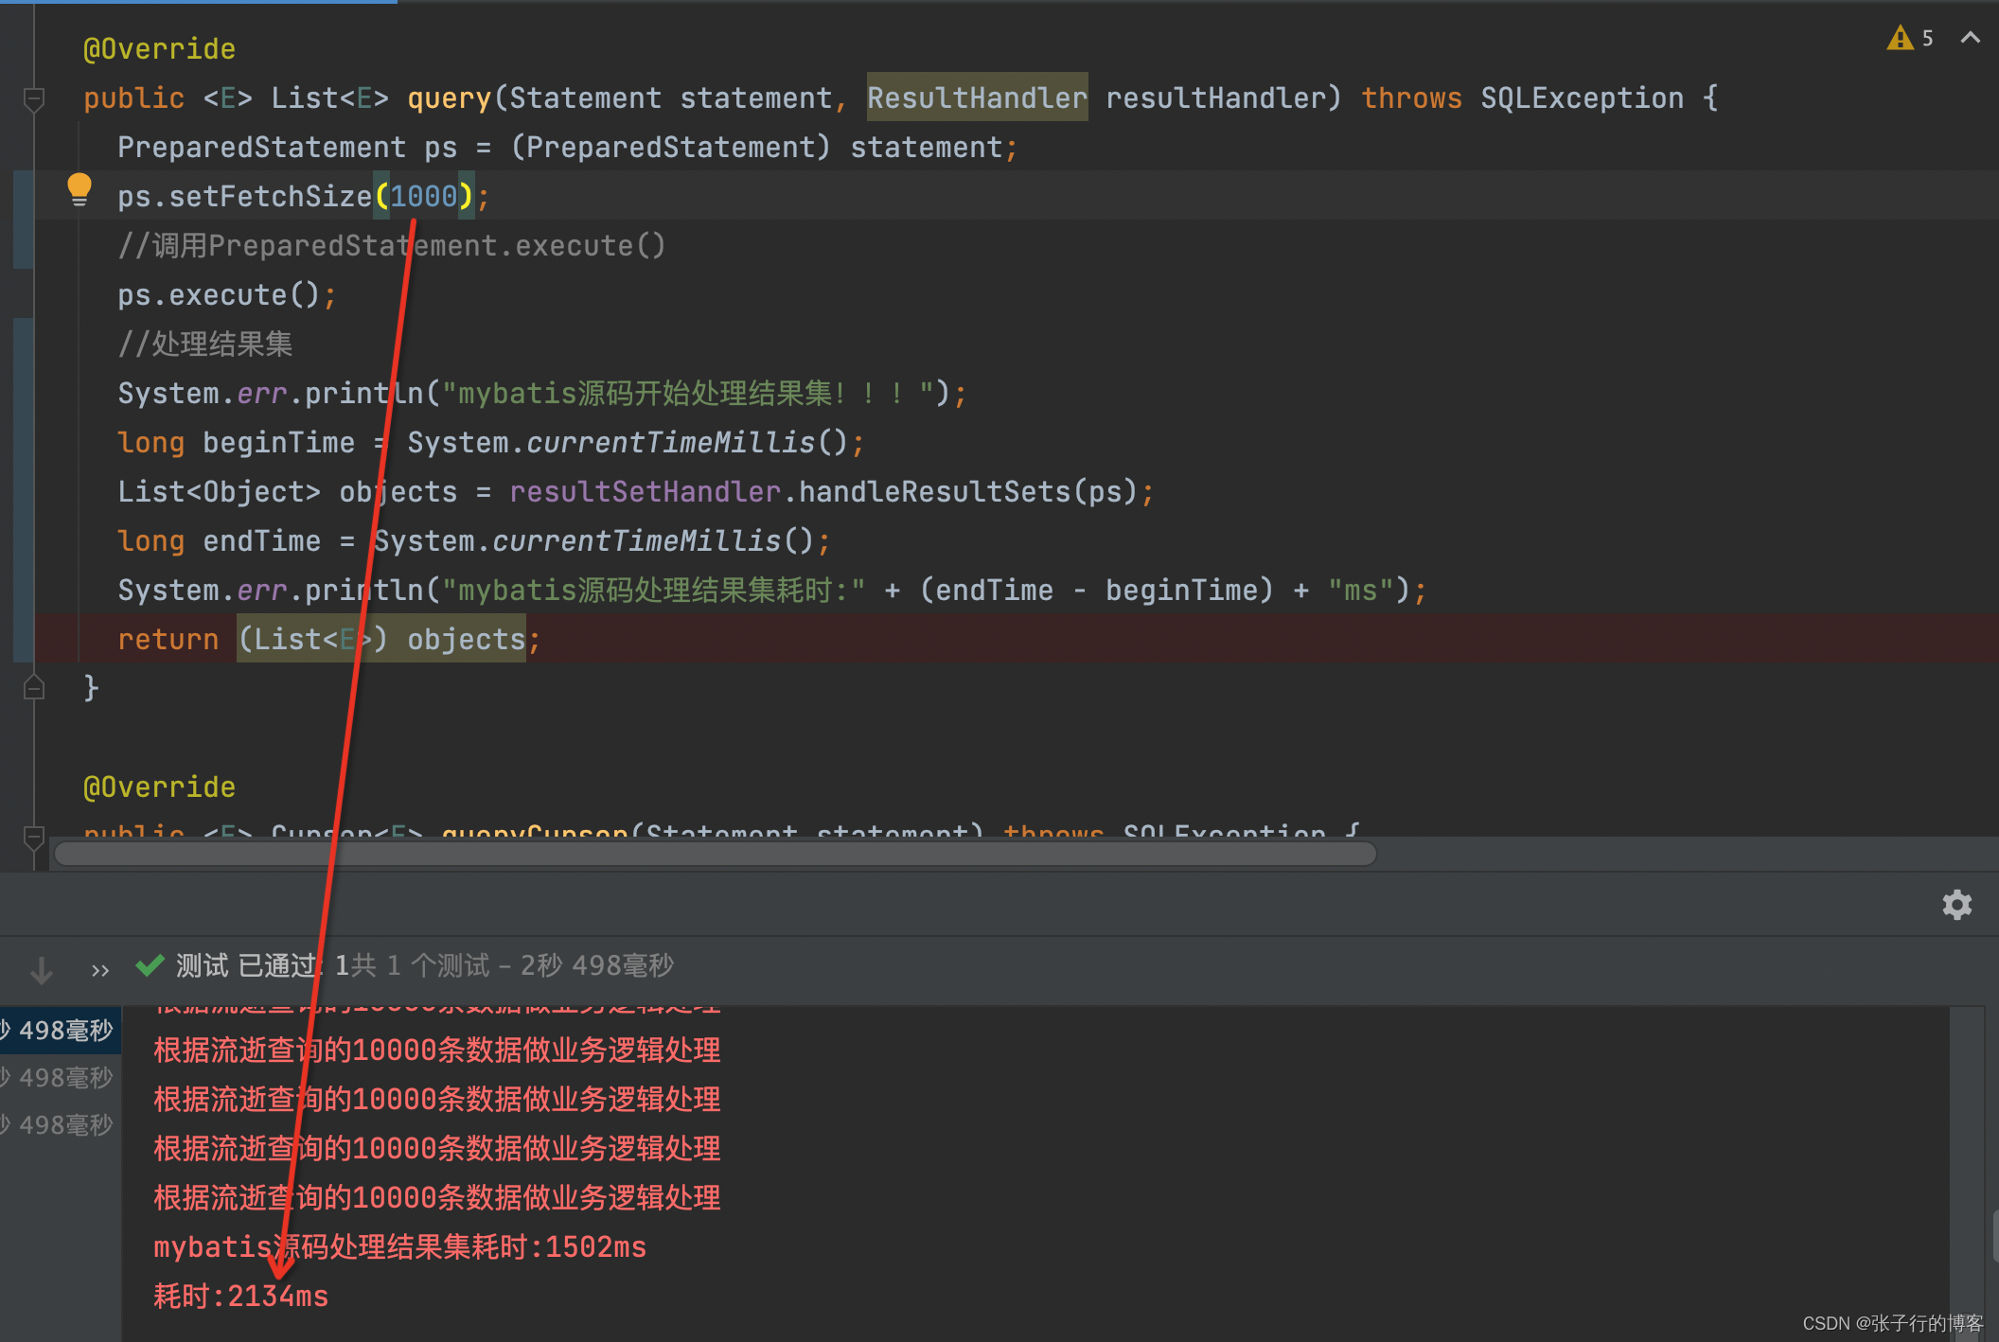The image size is (1999, 1342).
Task: Click the second @Override annotation
Action: point(159,786)
